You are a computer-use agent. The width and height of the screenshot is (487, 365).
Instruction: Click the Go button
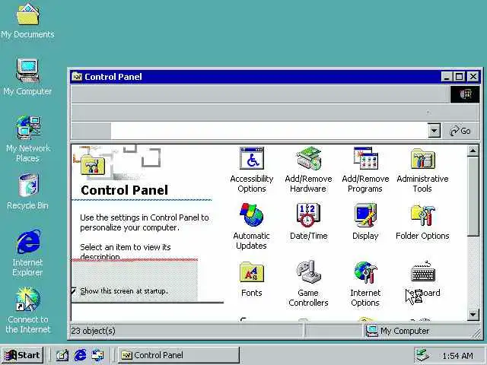(x=460, y=131)
